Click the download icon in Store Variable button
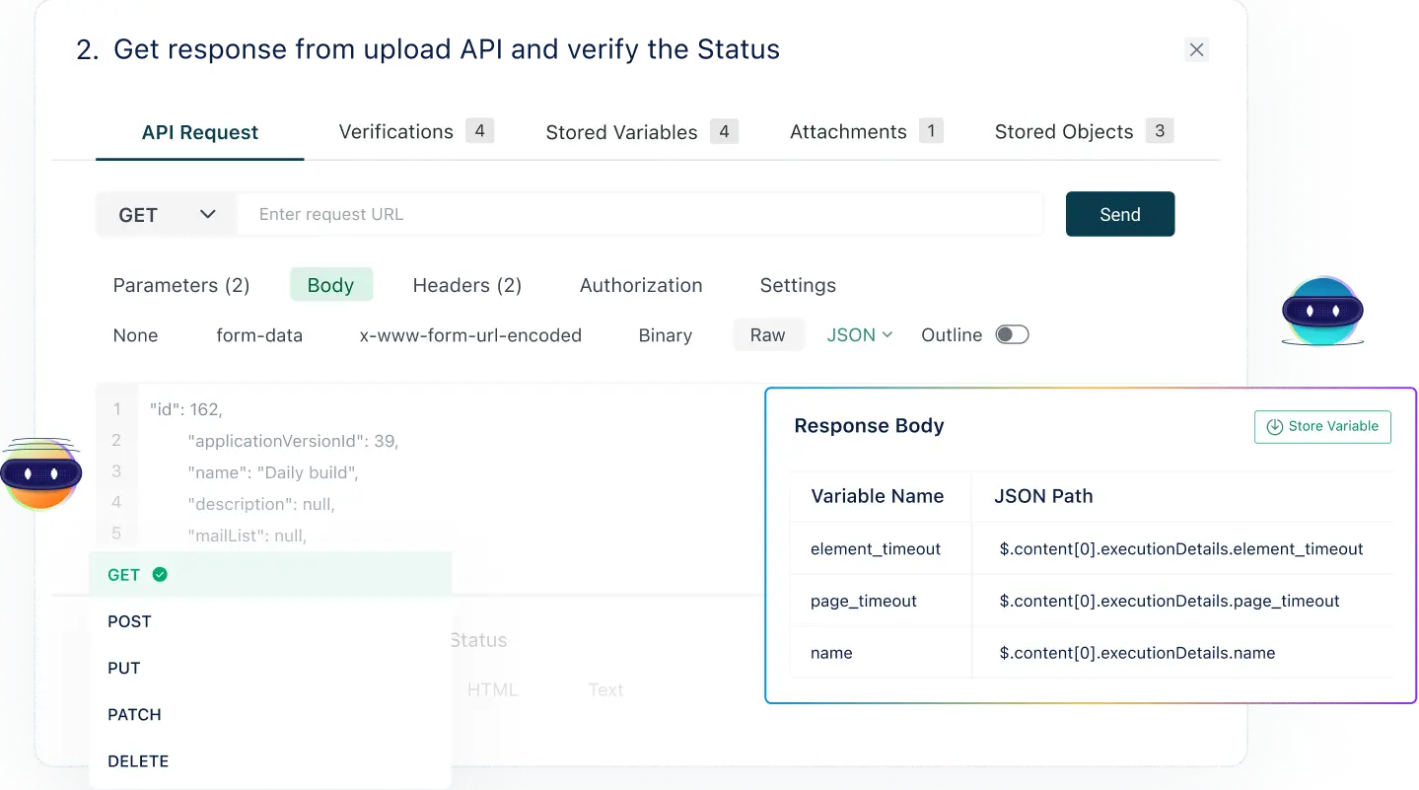 (1273, 426)
